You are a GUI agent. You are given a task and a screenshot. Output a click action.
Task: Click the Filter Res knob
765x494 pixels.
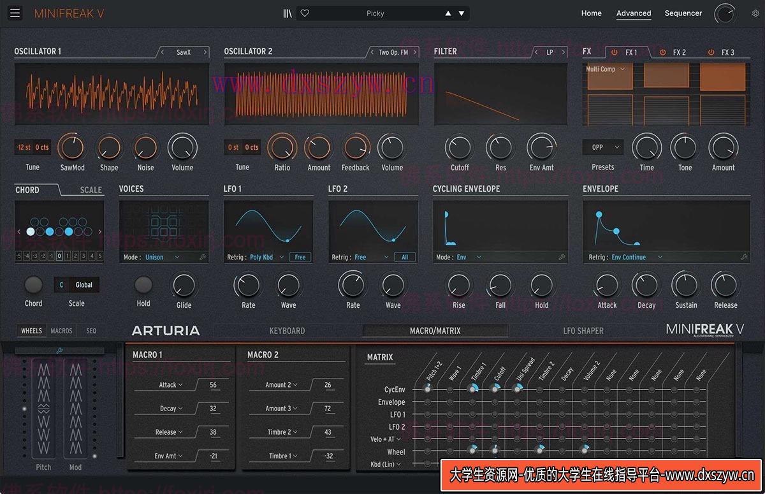click(x=500, y=148)
